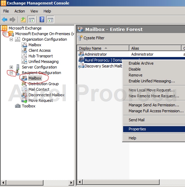Open the View menu
Viewport: 185px width, 187px height.
(x=34, y=11)
